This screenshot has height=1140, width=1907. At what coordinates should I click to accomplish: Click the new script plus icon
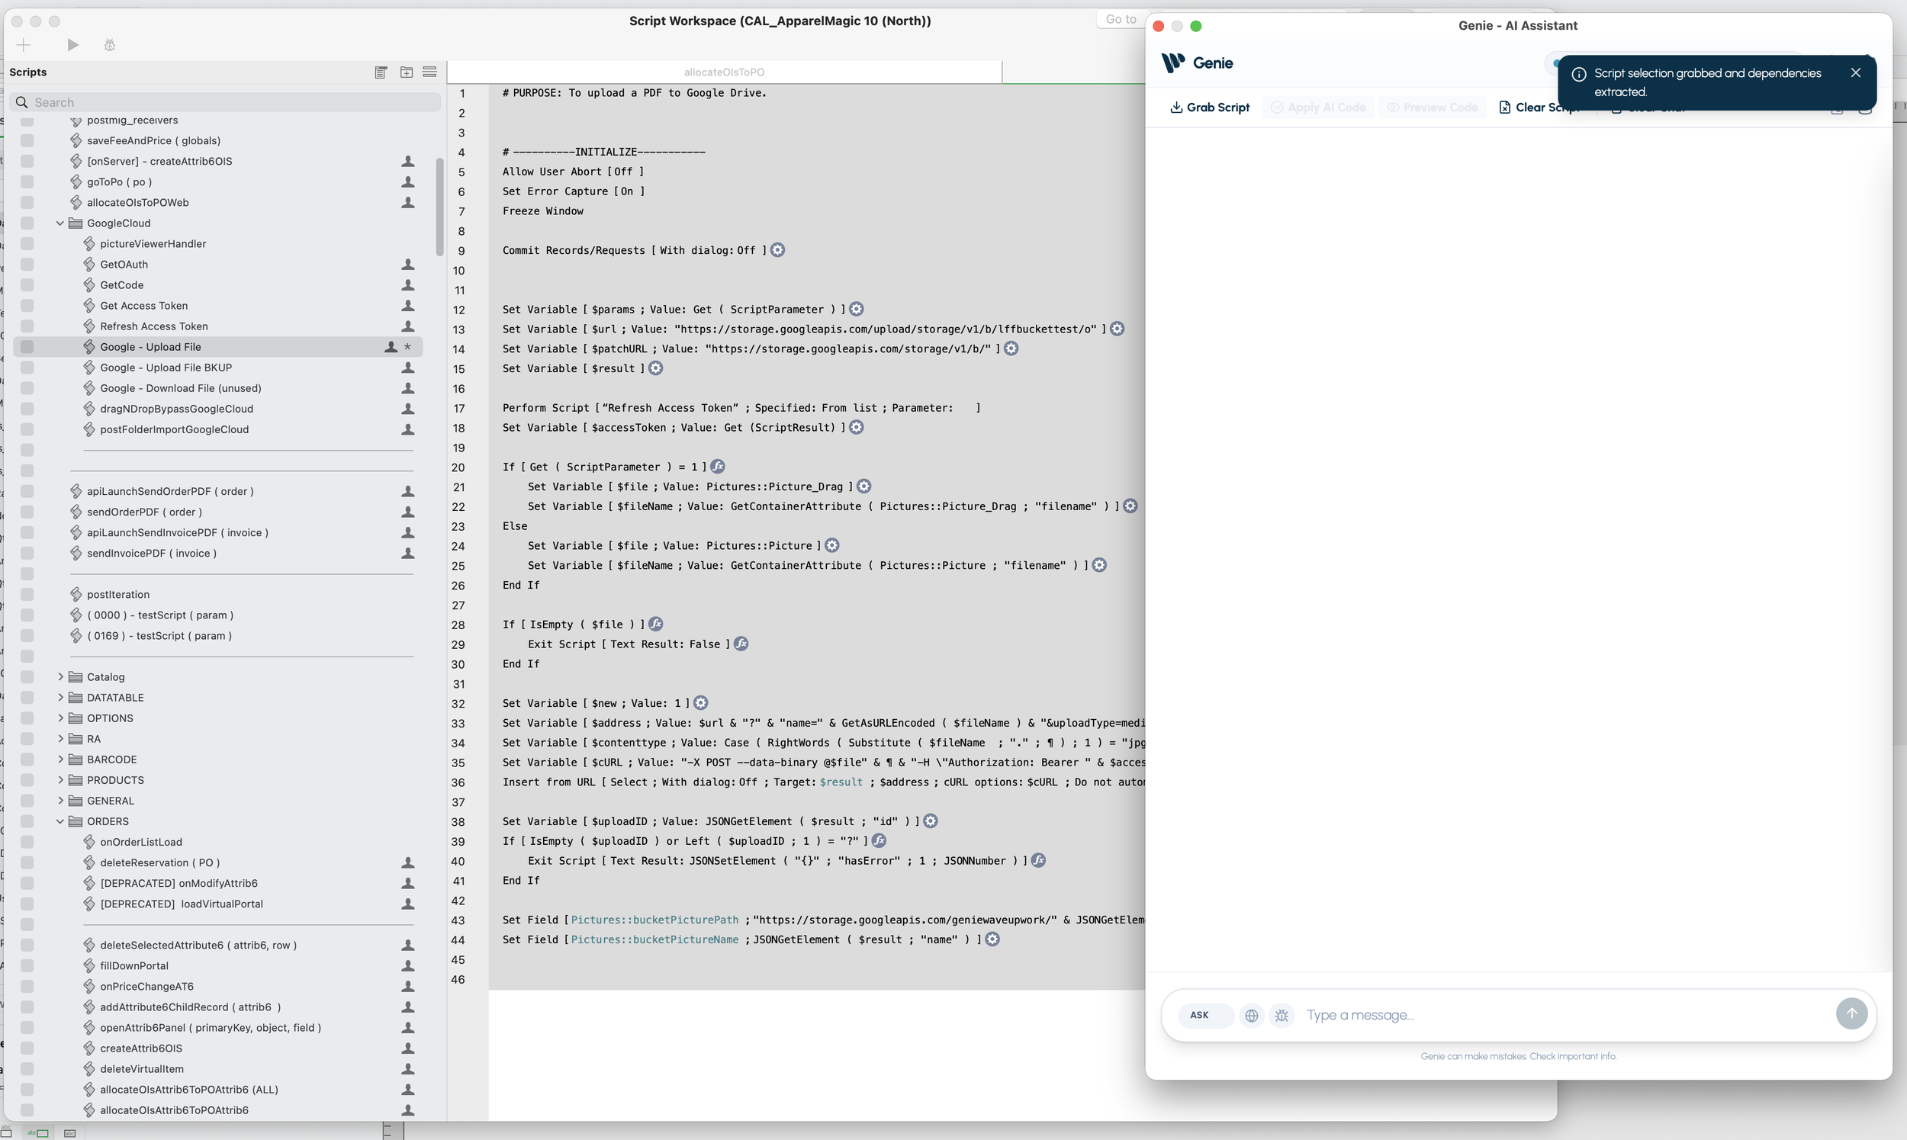point(24,45)
